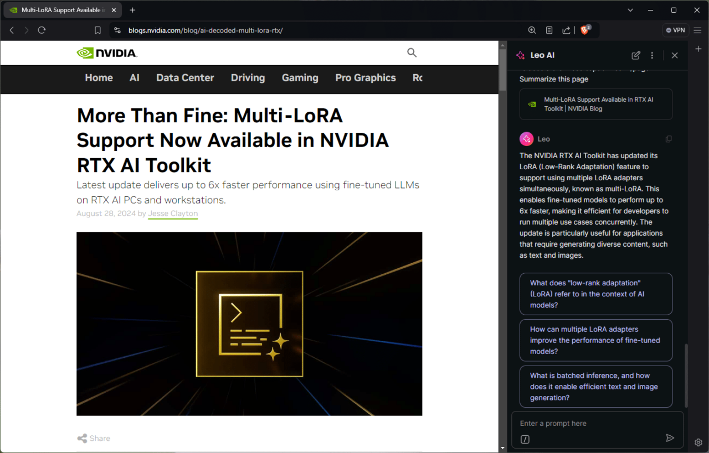The height and width of the screenshot is (453, 709).
Task: Open slash commands in the prompt box
Action: [525, 439]
